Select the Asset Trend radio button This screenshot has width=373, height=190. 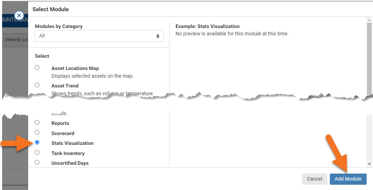click(x=37, y=85)
